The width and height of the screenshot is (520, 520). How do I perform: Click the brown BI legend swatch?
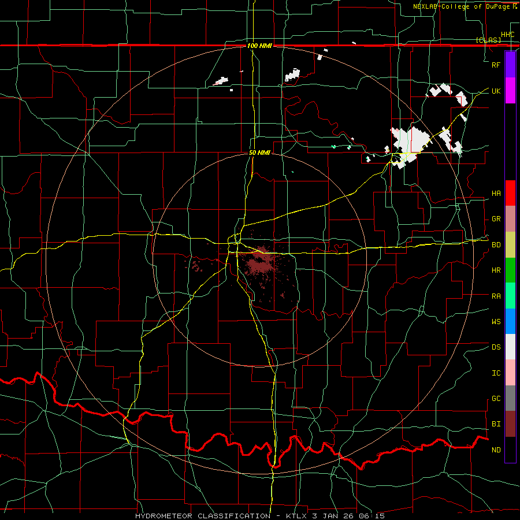[x=510, y=424]
